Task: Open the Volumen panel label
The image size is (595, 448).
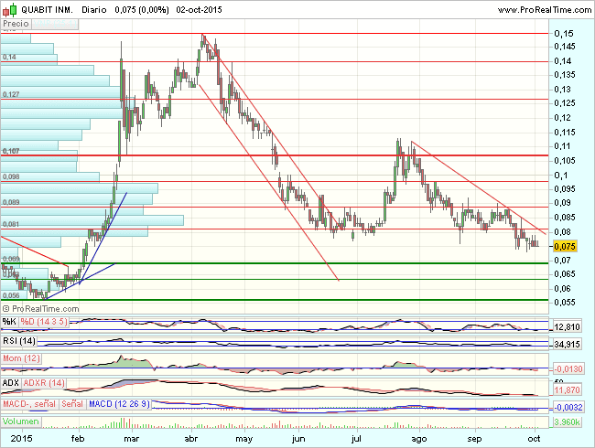Action: pyautogui.click(x=21, y=421)
